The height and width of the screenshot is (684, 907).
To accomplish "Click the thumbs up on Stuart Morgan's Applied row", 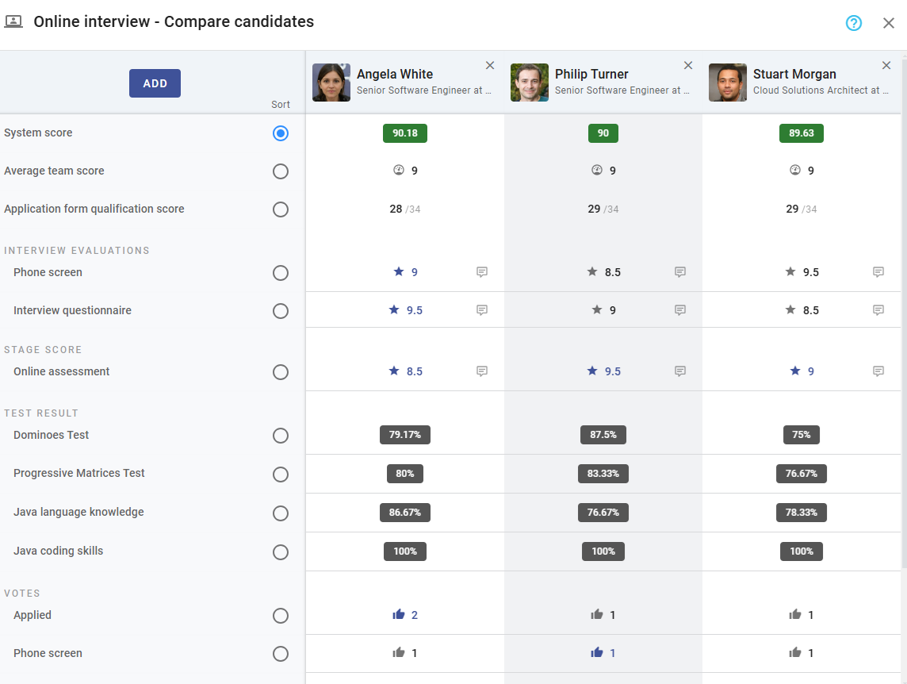I will tap(795, 614).
